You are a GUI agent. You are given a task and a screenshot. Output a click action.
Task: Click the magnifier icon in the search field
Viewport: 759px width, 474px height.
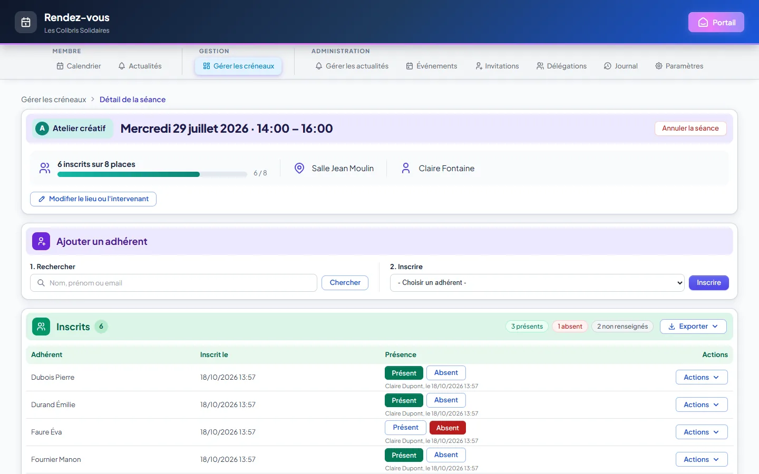(41, 283)
